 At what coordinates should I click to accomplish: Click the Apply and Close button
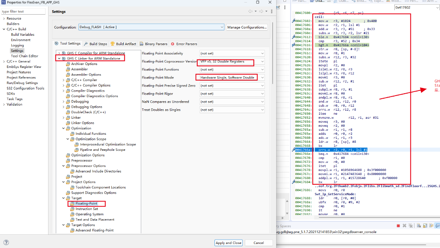[x=228, y=243]
